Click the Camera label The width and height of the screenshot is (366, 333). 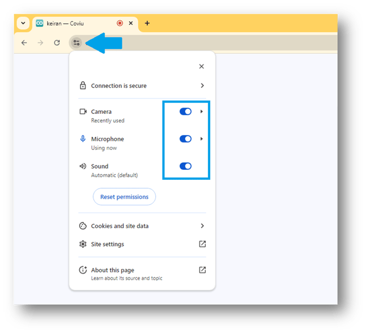pos(101,112)
